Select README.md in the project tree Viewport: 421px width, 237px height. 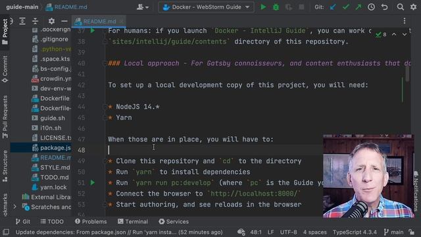point(51,158)
